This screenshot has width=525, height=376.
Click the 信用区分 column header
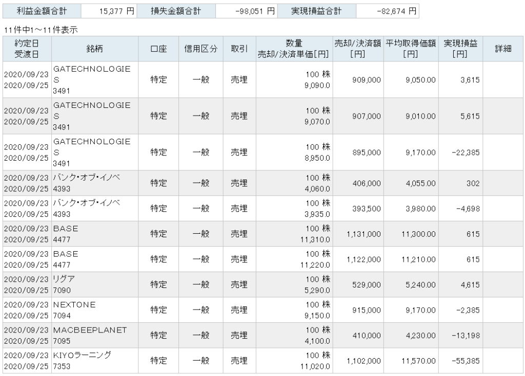point(201,49)
